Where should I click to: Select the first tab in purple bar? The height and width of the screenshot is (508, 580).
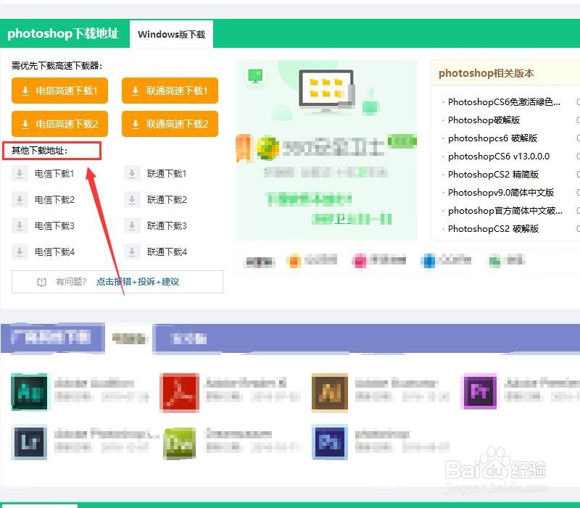[51, 337]
